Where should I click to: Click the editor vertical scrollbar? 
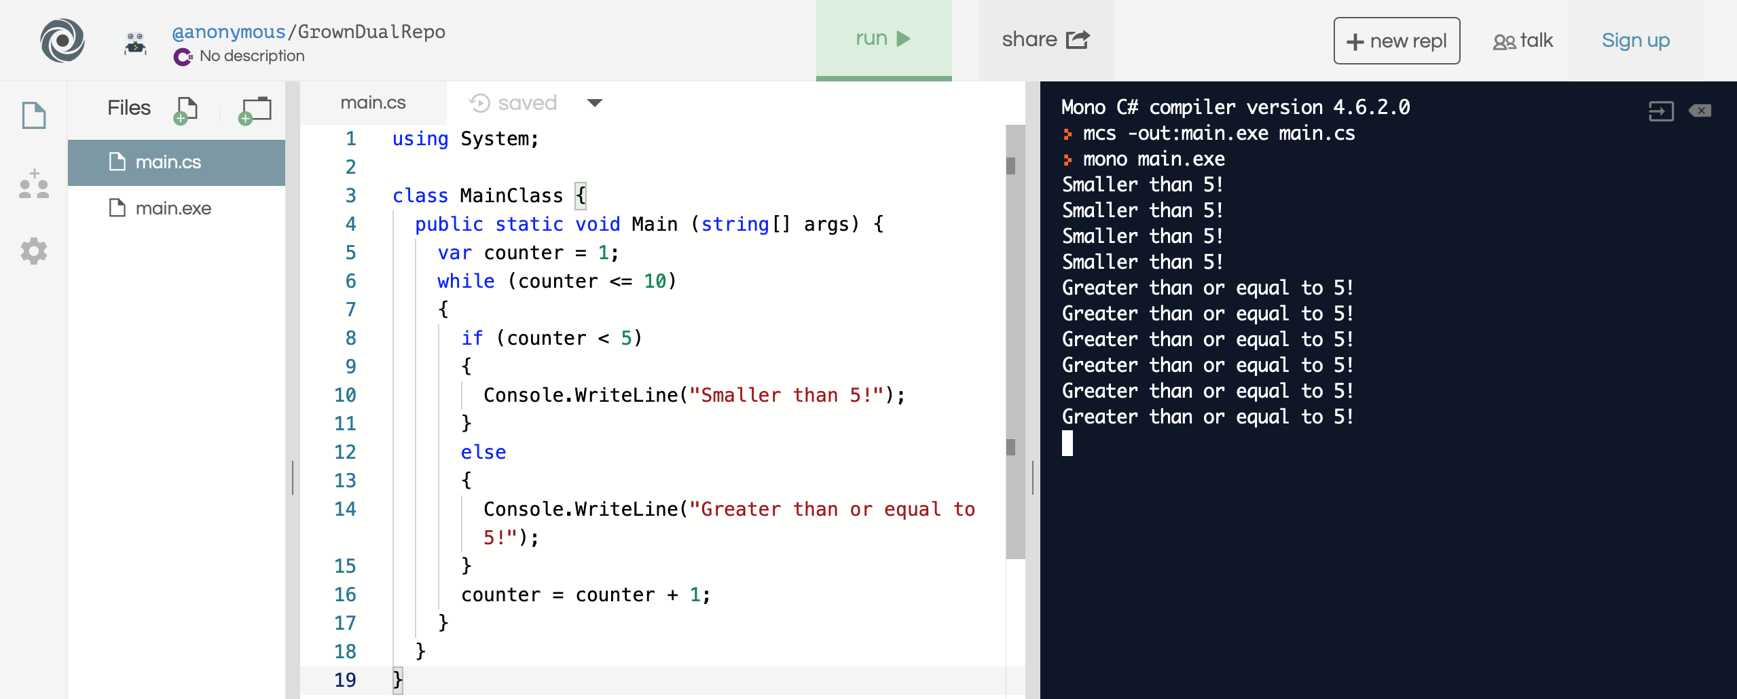pos(1014,342)
